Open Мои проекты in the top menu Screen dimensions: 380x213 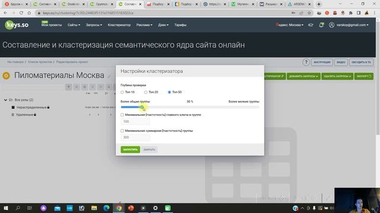coord(52,25)
